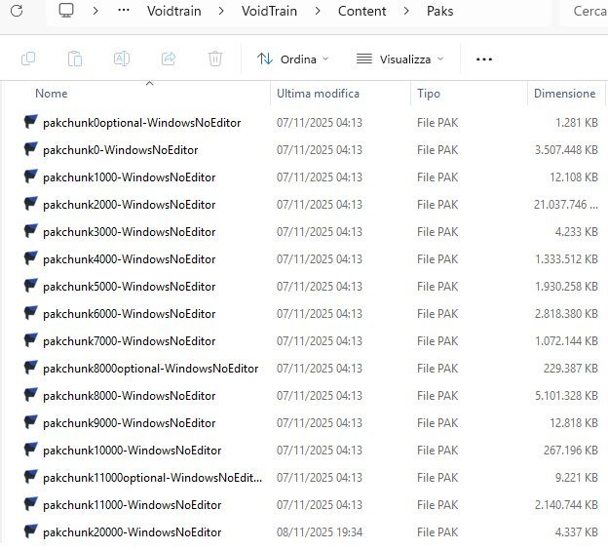This screenshot has height=550, width=608.
Task: Select file pakchunk8000-WindowsNoEditor
Action: click(130, 396)
